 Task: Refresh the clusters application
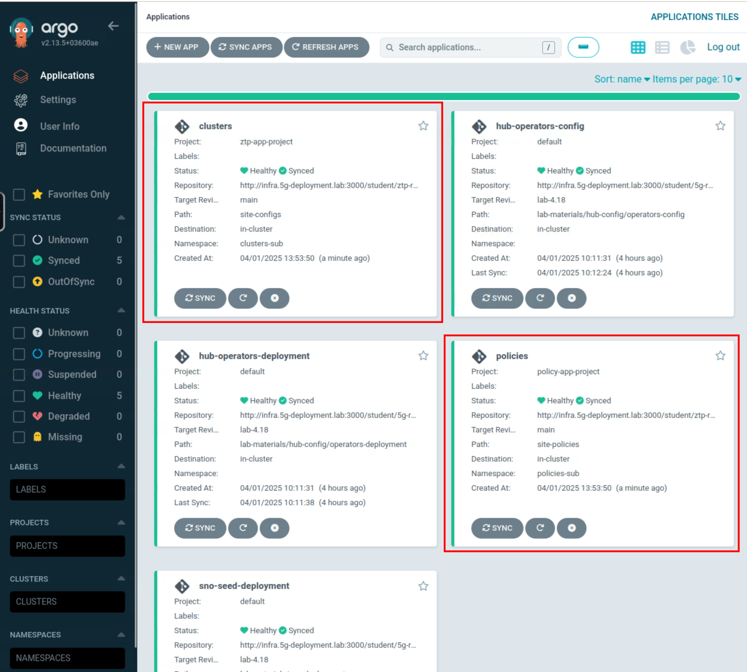click(x=243, y=298)
